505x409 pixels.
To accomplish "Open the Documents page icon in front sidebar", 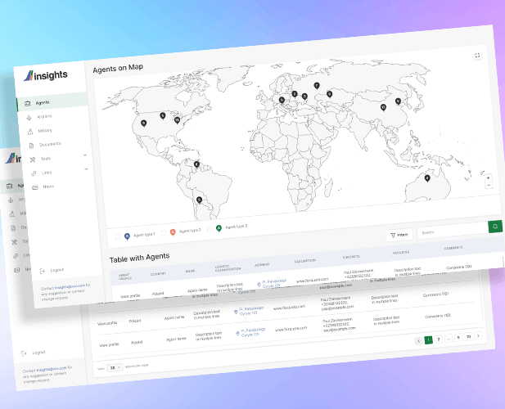I will coord(31,146).
